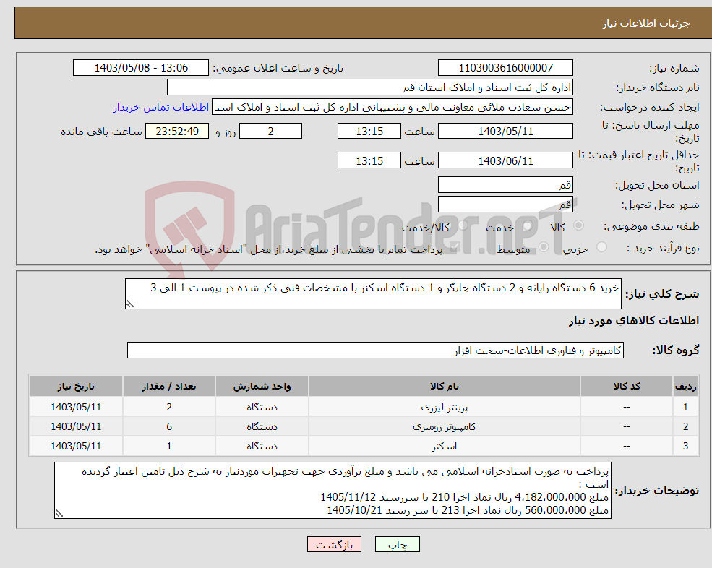Select the کالا/خدمت radio button
Screen dimensions: 712x568
[x=463, y=225]
